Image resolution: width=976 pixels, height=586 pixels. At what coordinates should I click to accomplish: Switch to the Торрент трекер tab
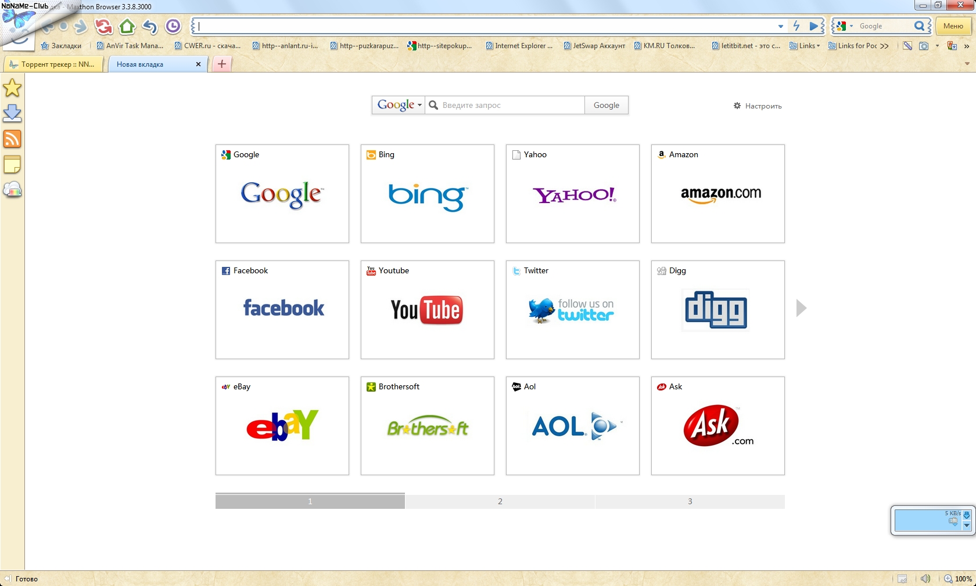pyautogui.click(x=53, y=64)
